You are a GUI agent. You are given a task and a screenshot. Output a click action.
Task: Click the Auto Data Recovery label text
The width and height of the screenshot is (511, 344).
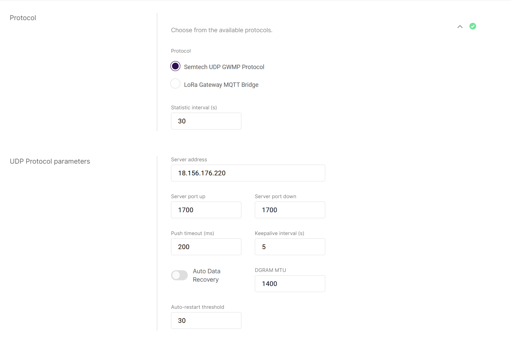pyautogui.click(x=207, y=275)
